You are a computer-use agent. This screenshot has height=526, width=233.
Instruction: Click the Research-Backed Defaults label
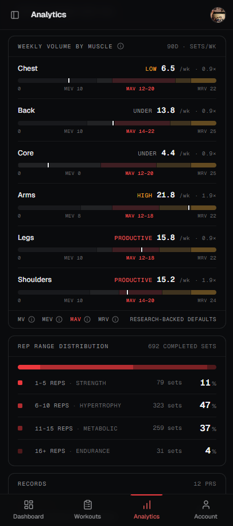click(173, 319)
